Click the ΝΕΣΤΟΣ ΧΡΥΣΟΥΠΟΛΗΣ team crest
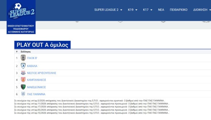 point(23,73)
